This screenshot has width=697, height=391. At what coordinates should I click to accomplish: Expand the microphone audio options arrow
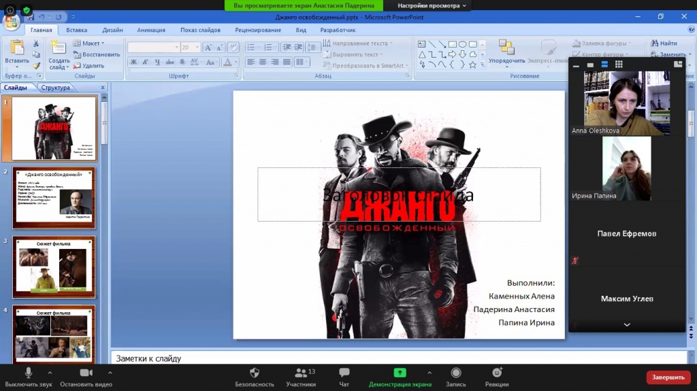click(50, 373)
